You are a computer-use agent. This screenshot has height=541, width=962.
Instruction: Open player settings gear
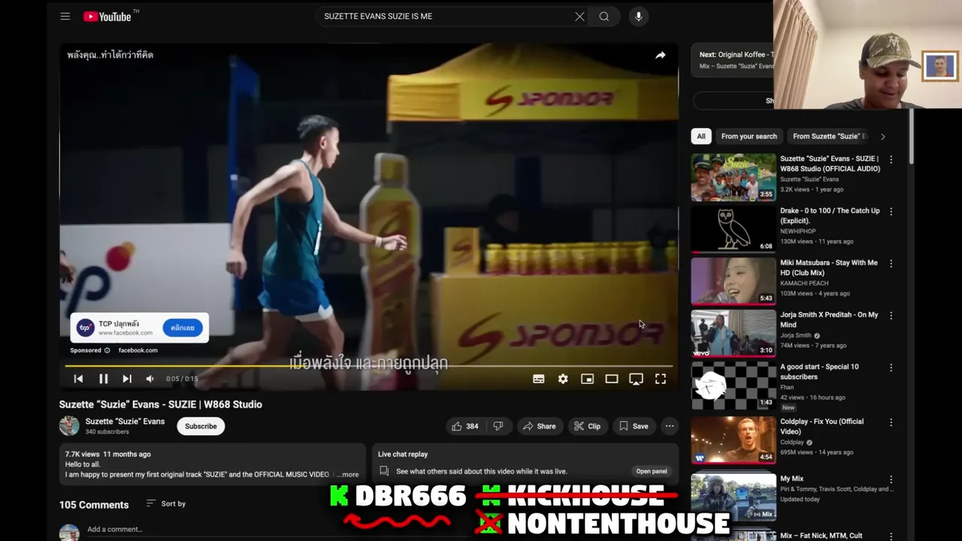tap(563, 379)
